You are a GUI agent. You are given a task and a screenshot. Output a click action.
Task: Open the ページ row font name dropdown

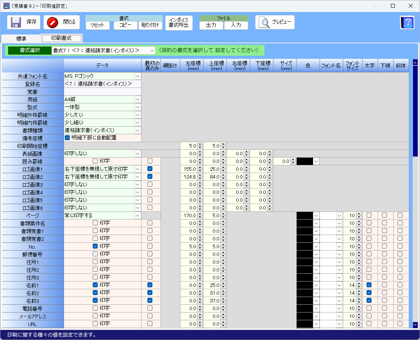[339, 216]
